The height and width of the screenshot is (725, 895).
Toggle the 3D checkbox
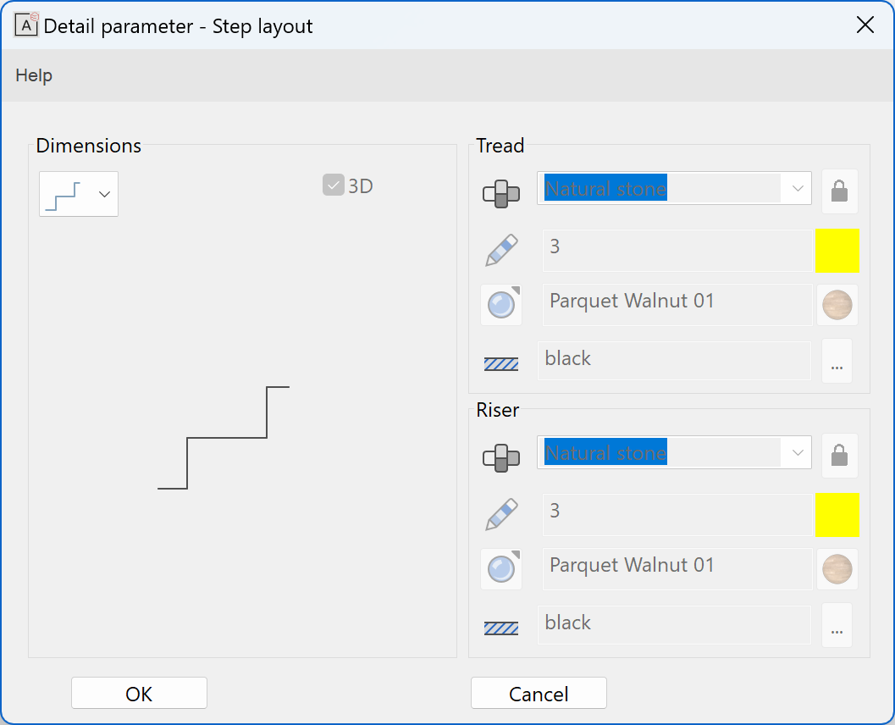point(333,185)
